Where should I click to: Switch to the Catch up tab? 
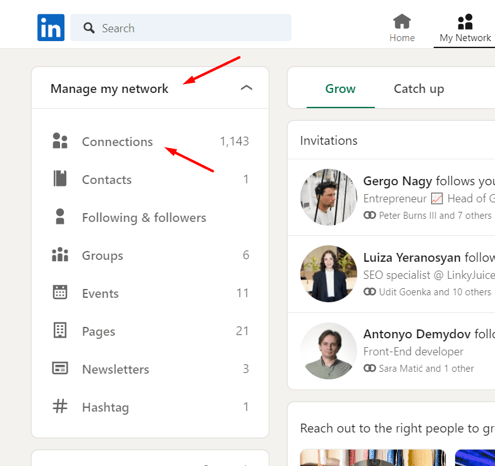(419, 89)
